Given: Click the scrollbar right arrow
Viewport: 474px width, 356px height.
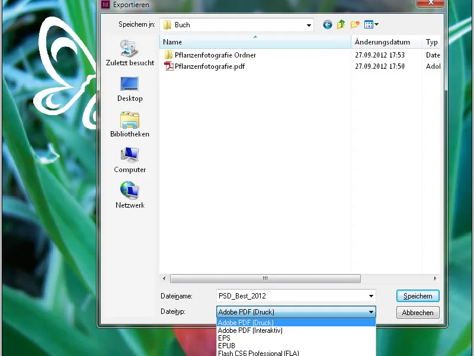Looking at the screenshot, I should (x=435, y=278).
